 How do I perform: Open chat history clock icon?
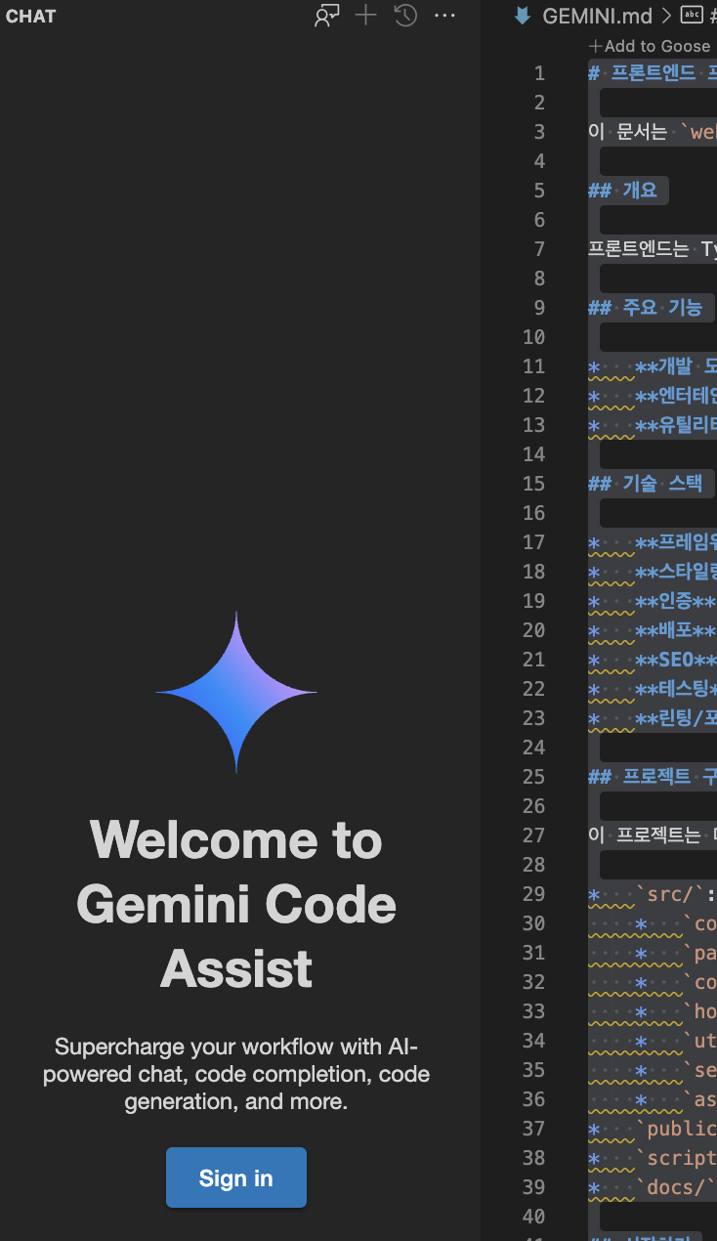click(405, 16)
